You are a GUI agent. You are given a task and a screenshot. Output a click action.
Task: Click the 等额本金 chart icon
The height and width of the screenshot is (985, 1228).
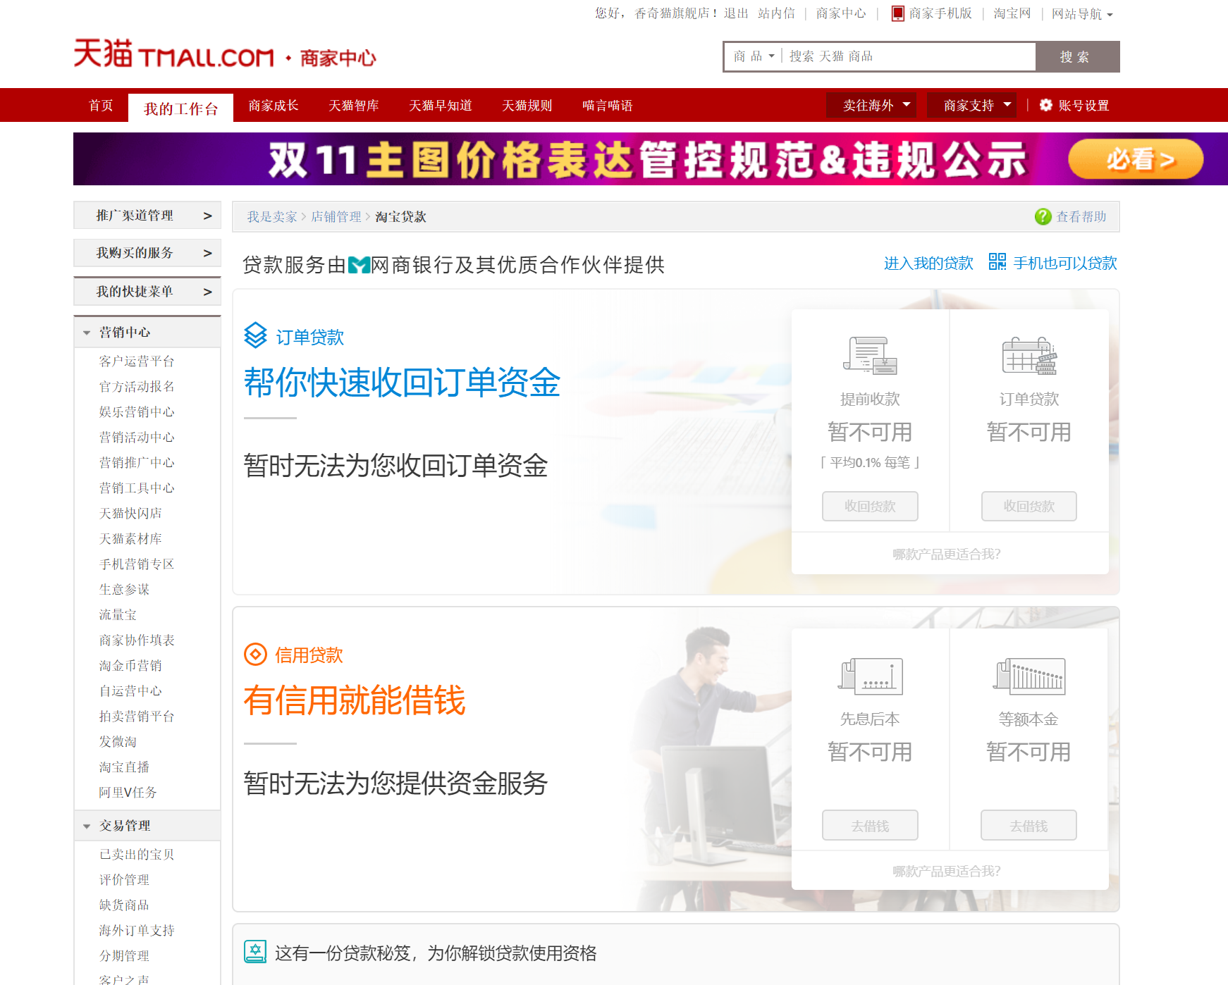(1029, 675)
